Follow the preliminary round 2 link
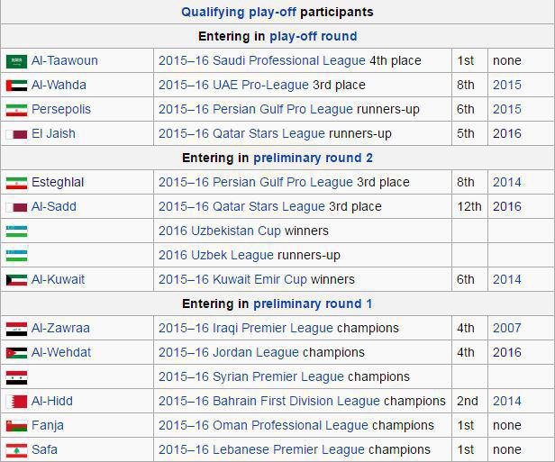The image size is (555, 462). [x=313, y=158]
